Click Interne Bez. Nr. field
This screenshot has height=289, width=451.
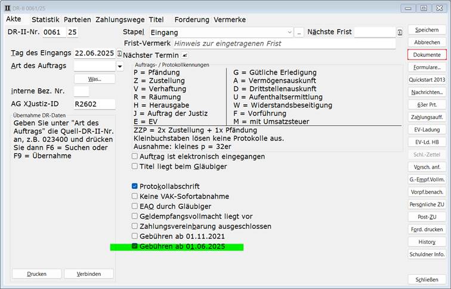(x=81, y=91)
